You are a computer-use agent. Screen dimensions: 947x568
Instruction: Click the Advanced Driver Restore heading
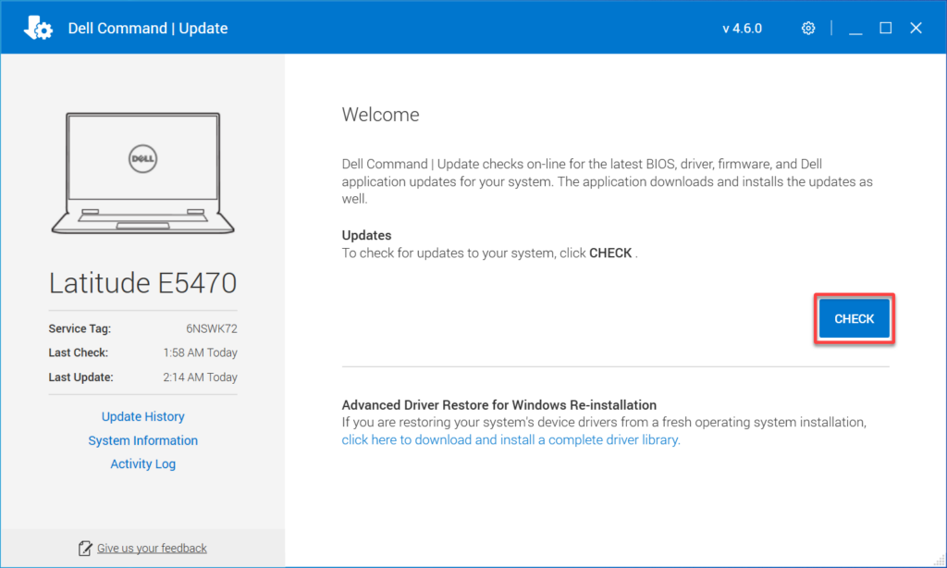pos(498,404)
